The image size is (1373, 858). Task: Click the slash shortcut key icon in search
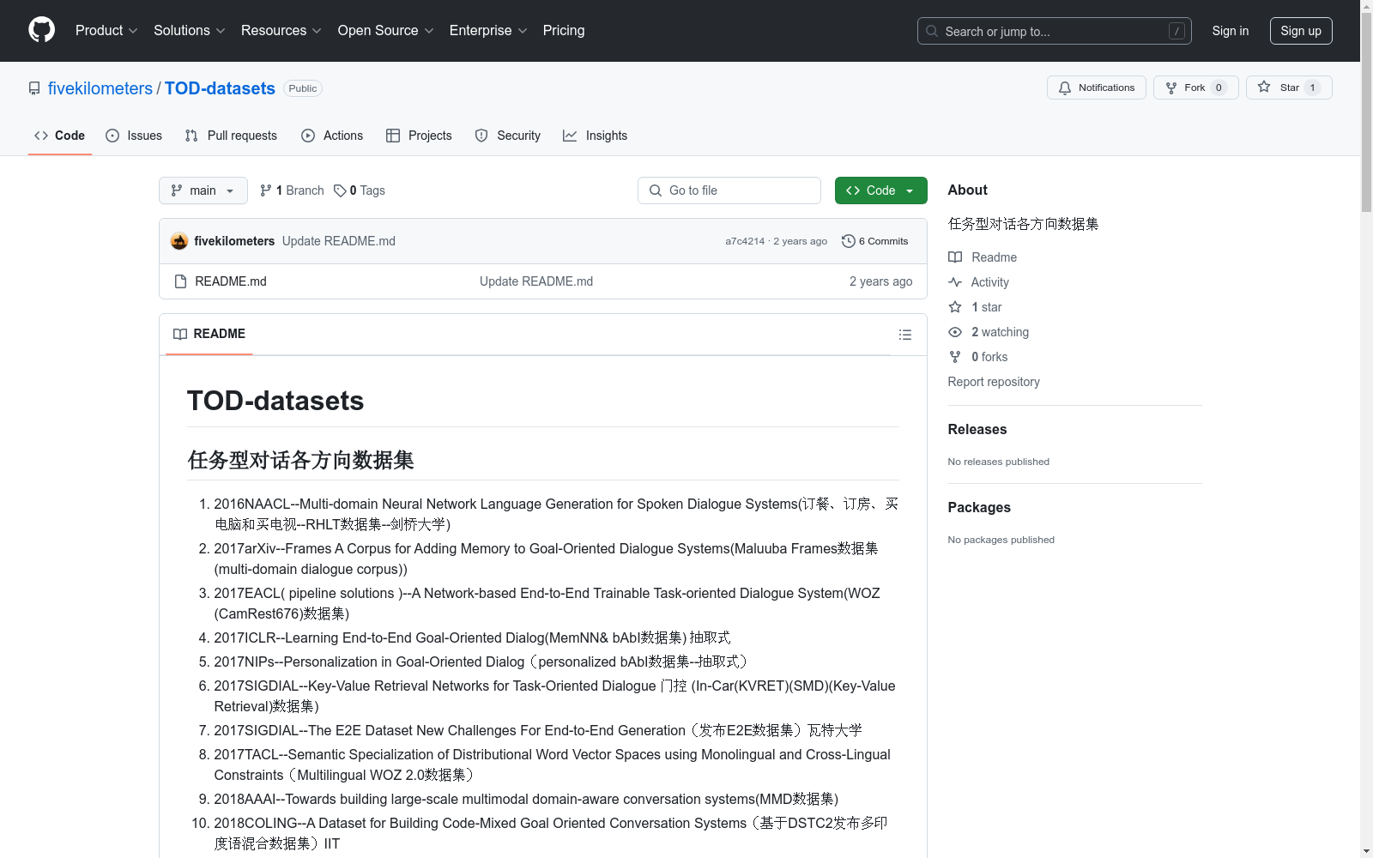[x=1176, y=31]
